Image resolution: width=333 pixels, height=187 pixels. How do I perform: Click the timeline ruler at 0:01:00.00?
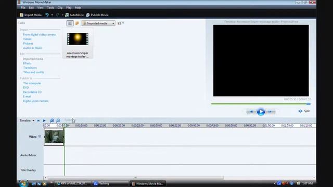click(x=268, y=126)
